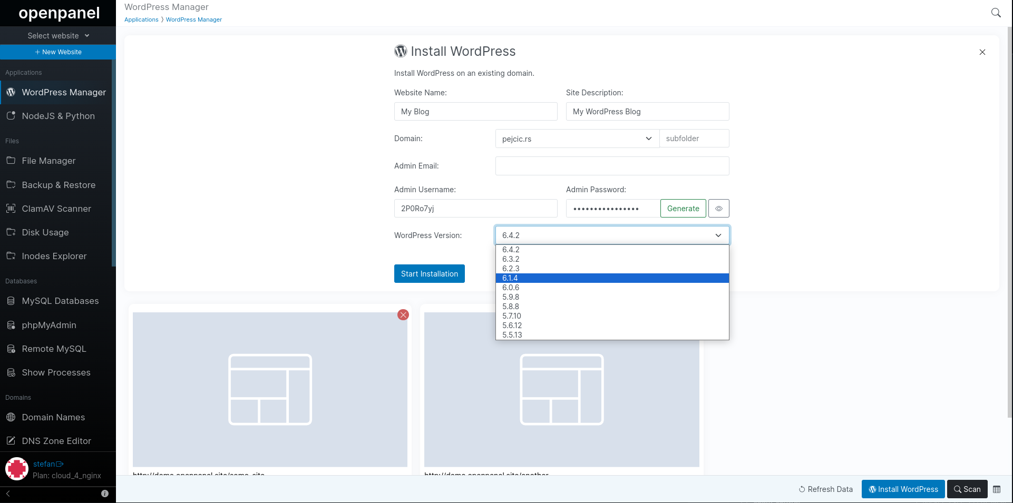The width and height of the screenshot is (1013, 503).
Task: Select version 5.8.8 from the list
Action: (612, 307)
